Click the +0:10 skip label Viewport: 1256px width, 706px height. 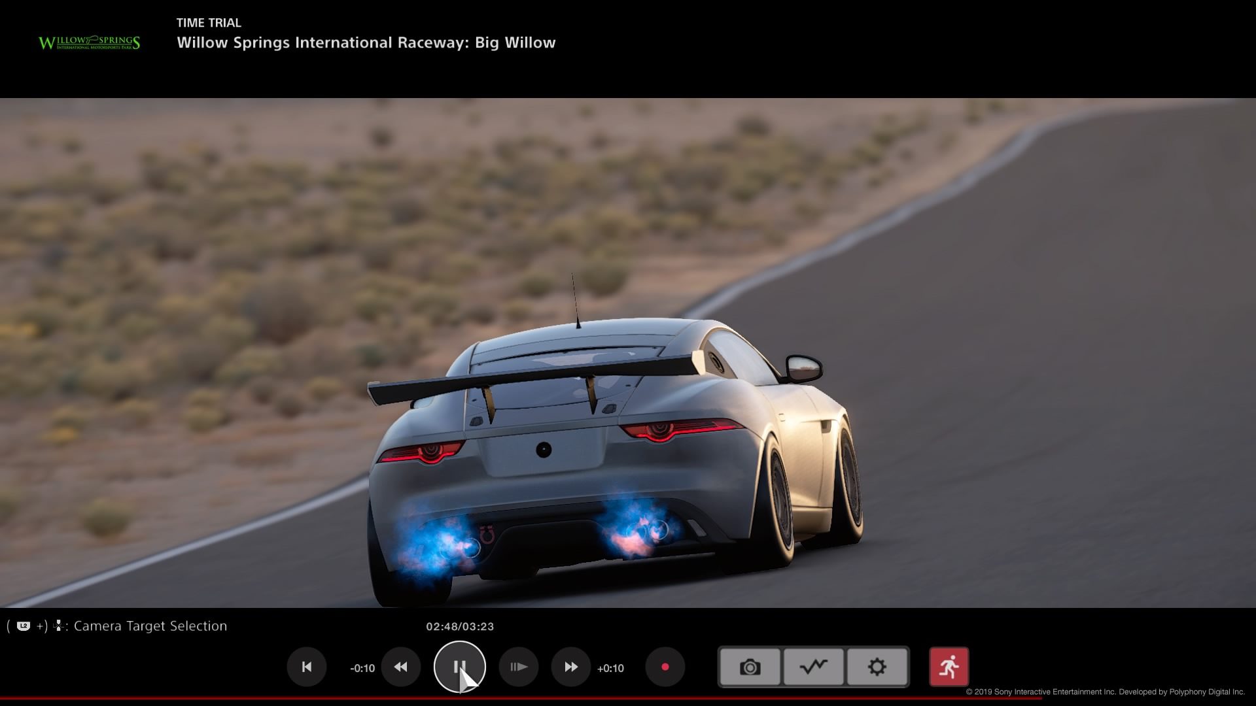pos(610,668)
